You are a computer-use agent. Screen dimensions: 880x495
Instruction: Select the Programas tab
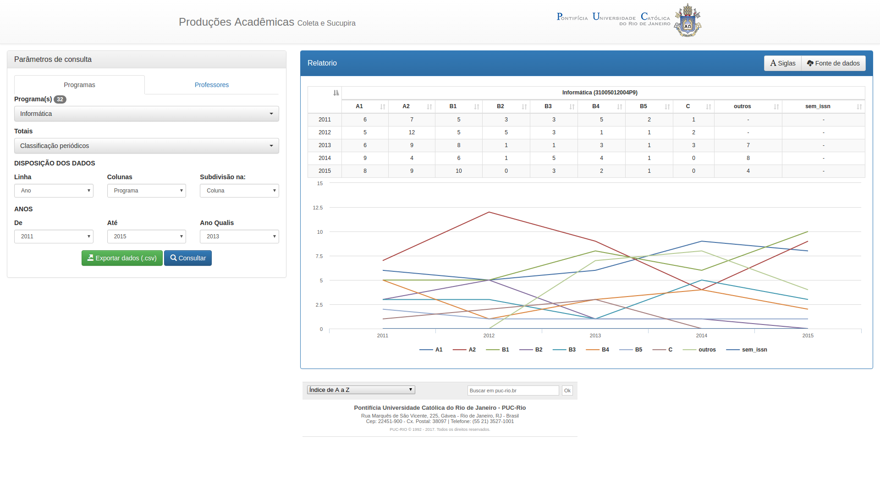(79, 85)
